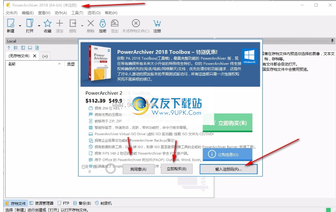The width and height of the screenshot is (336, 212).
Task: Open the 工具(T) menu
Action: click(77, 13)
